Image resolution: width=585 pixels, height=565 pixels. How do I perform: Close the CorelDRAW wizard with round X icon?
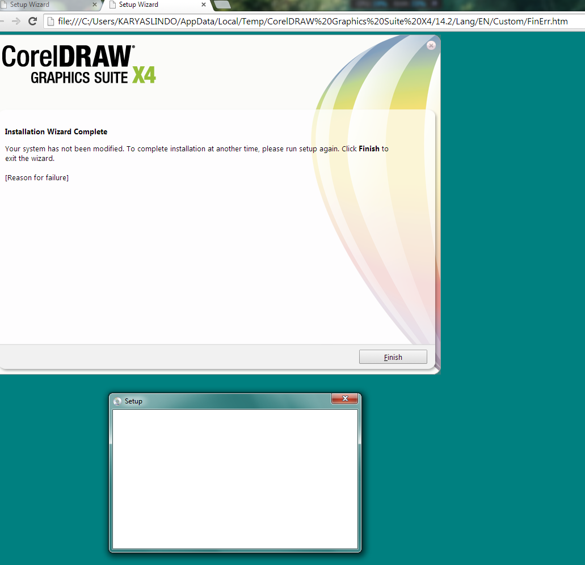tap(431, 45)
